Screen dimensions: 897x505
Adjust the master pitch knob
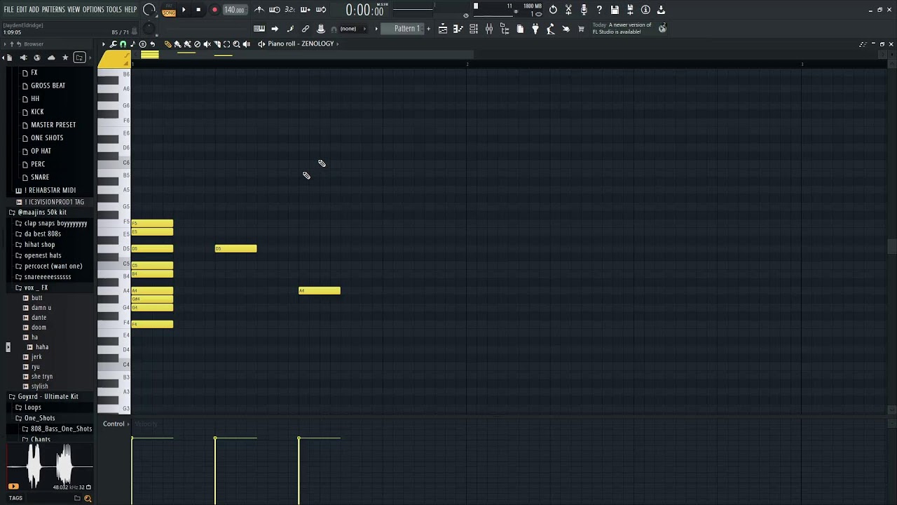coord(149,29)
